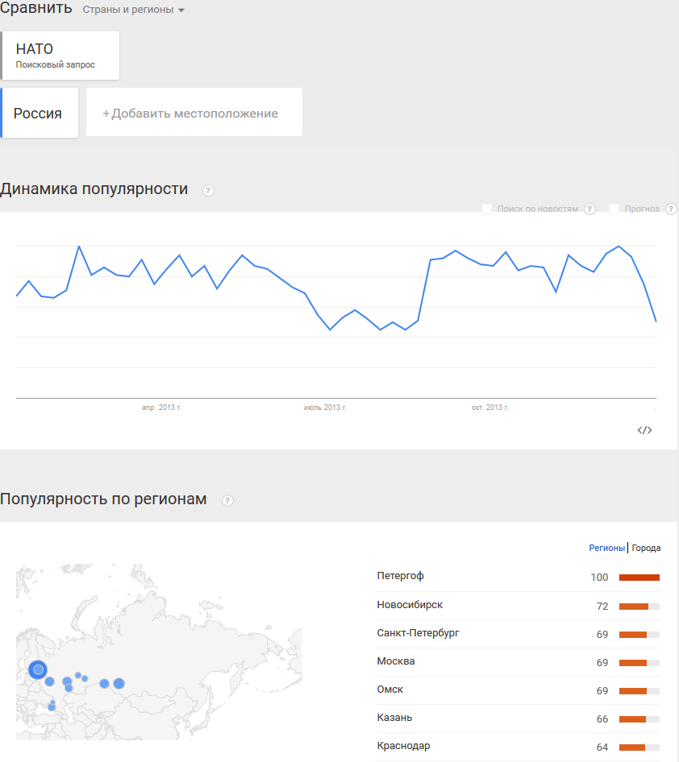Expand the Страны и регионы dropdown

[134, 10]
